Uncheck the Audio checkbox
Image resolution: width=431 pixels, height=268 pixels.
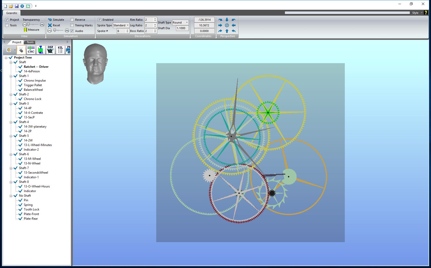click(72, 31)
